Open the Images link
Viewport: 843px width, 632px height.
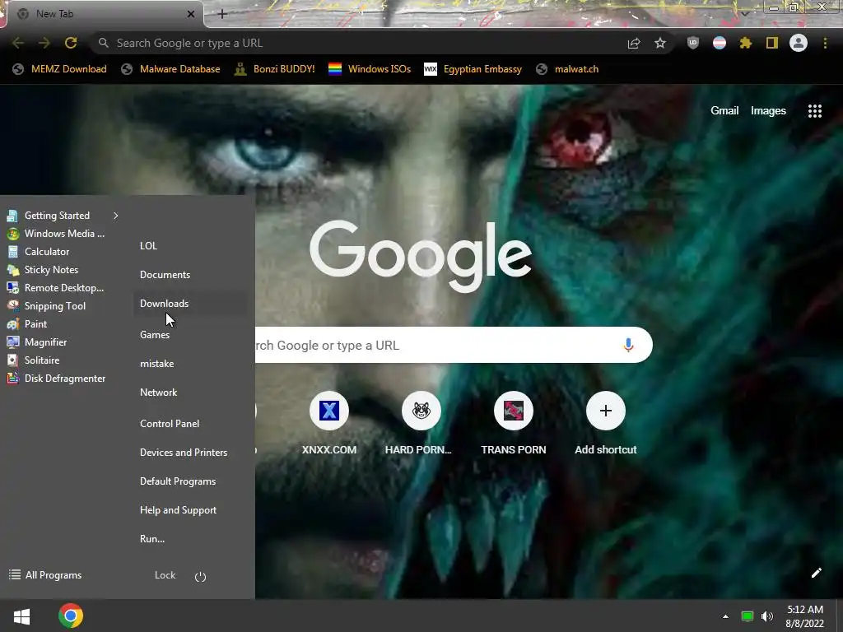[768, 111]
